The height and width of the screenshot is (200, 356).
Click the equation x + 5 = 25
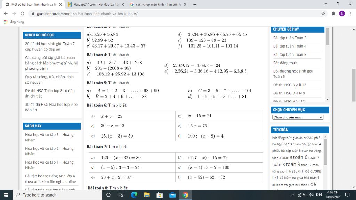tap(112, 116)
